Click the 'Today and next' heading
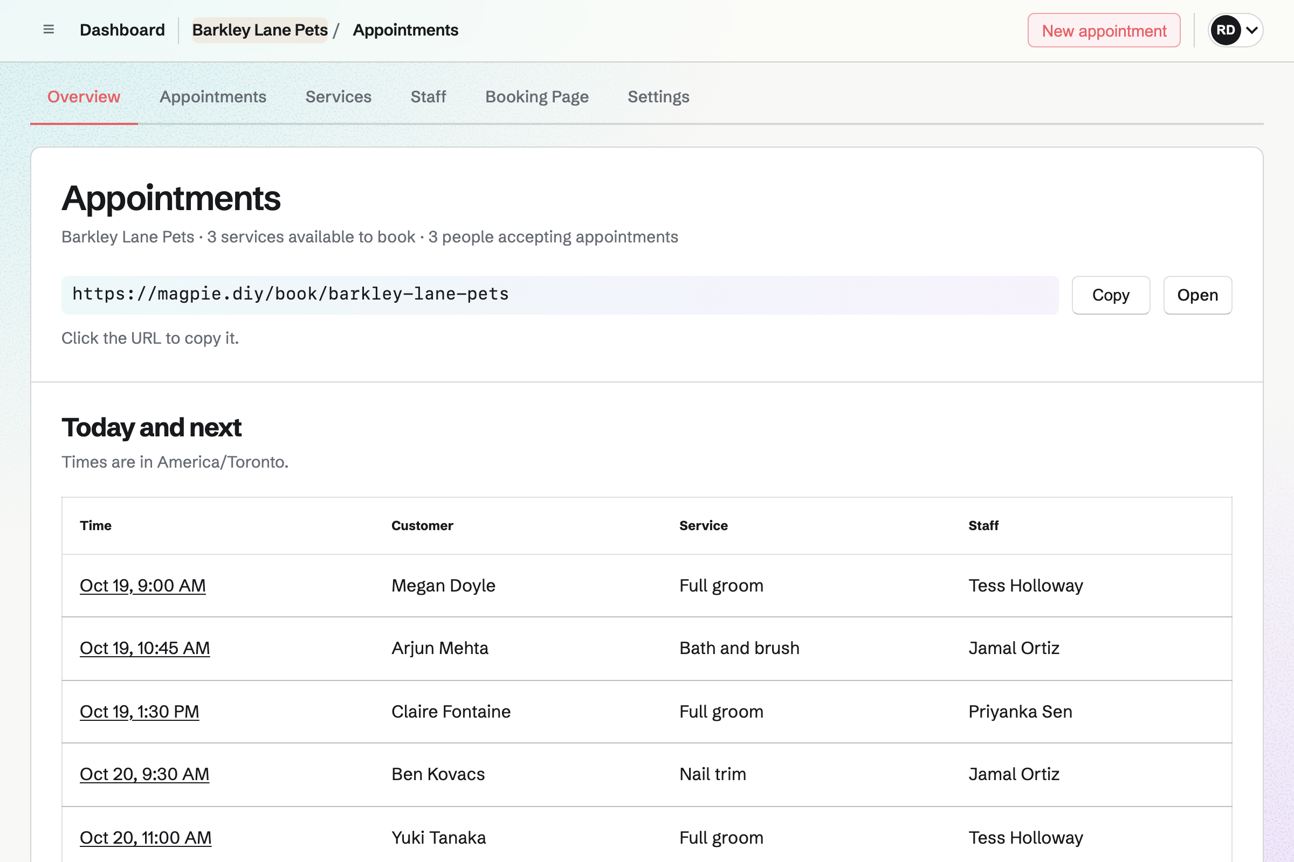The height and width of the screenshot is (862, 1294). [152, 427]
